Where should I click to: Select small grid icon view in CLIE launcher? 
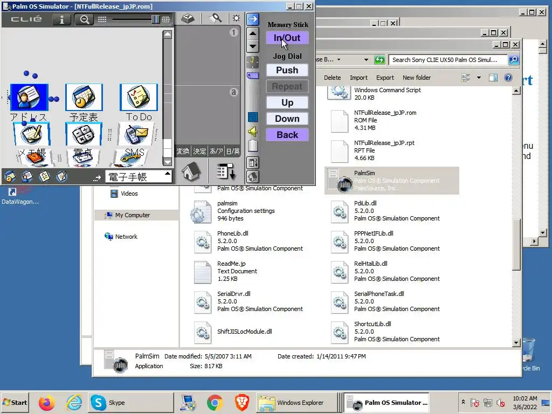click(x=102, y=19)
